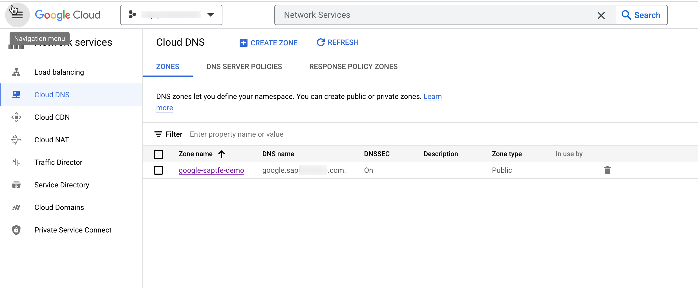Click the Cloud Domains icon
The width and height of the screenshot is (698, 288).
(x=16, y=207)
